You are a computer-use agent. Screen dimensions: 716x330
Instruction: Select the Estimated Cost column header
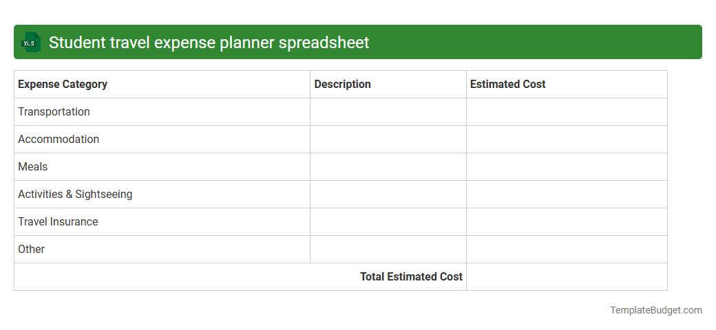(x=567, y=85)
